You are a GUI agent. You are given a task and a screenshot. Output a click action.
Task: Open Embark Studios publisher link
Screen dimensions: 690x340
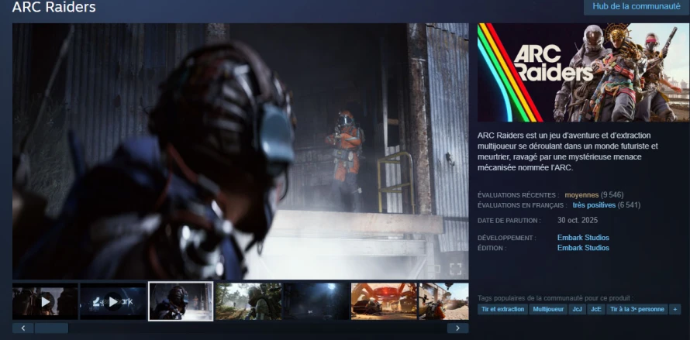pyautogui.click(x=583, y=248)
